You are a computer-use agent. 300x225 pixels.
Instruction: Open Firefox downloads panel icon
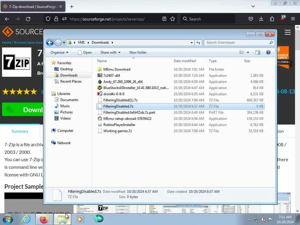pyautogui.click(x=261, y=19)
